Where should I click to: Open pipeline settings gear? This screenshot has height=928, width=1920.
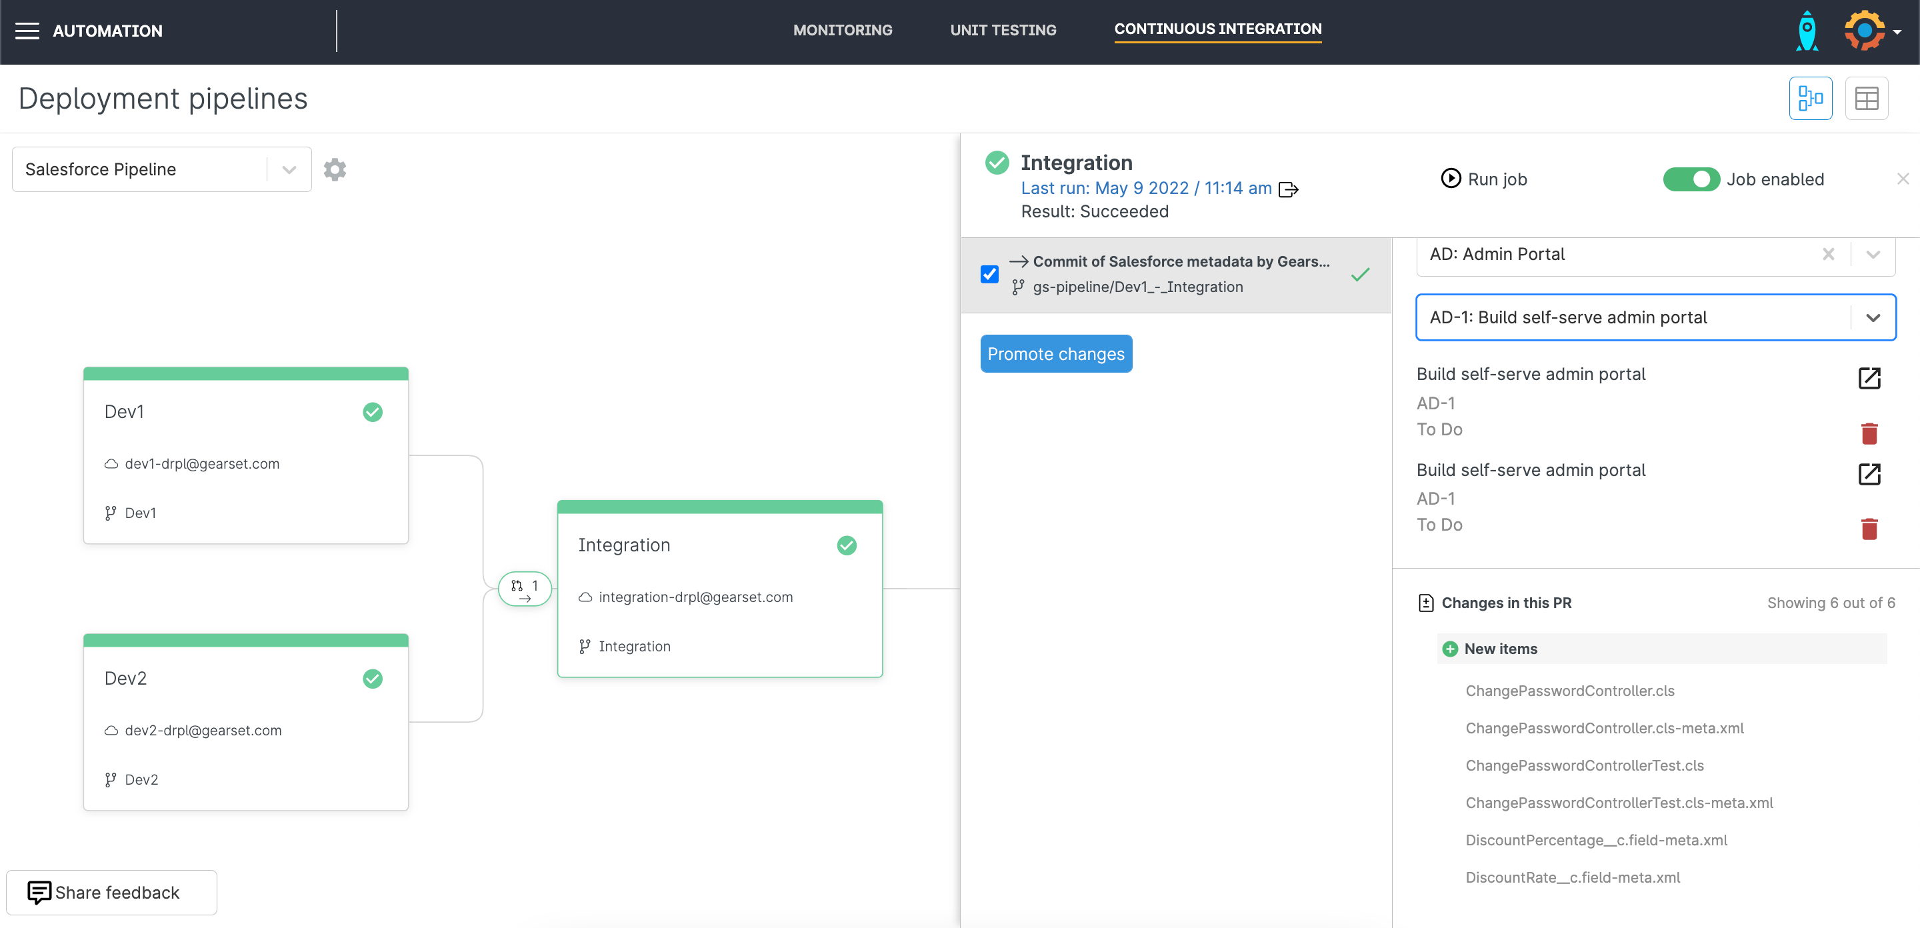(x=335, y=169)
